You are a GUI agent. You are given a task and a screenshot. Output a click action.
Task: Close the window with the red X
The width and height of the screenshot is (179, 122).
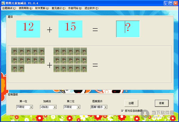pyautogui.click(x=176, y=3)
